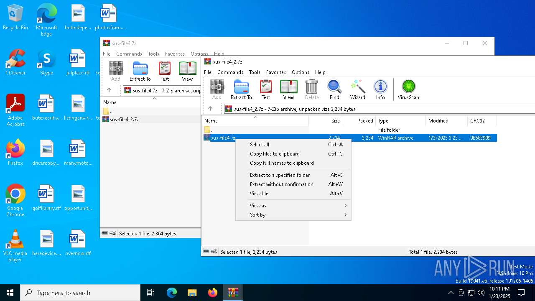
Task: Click Microsoft Edge taskbar icon
Action: click(172, 293)
